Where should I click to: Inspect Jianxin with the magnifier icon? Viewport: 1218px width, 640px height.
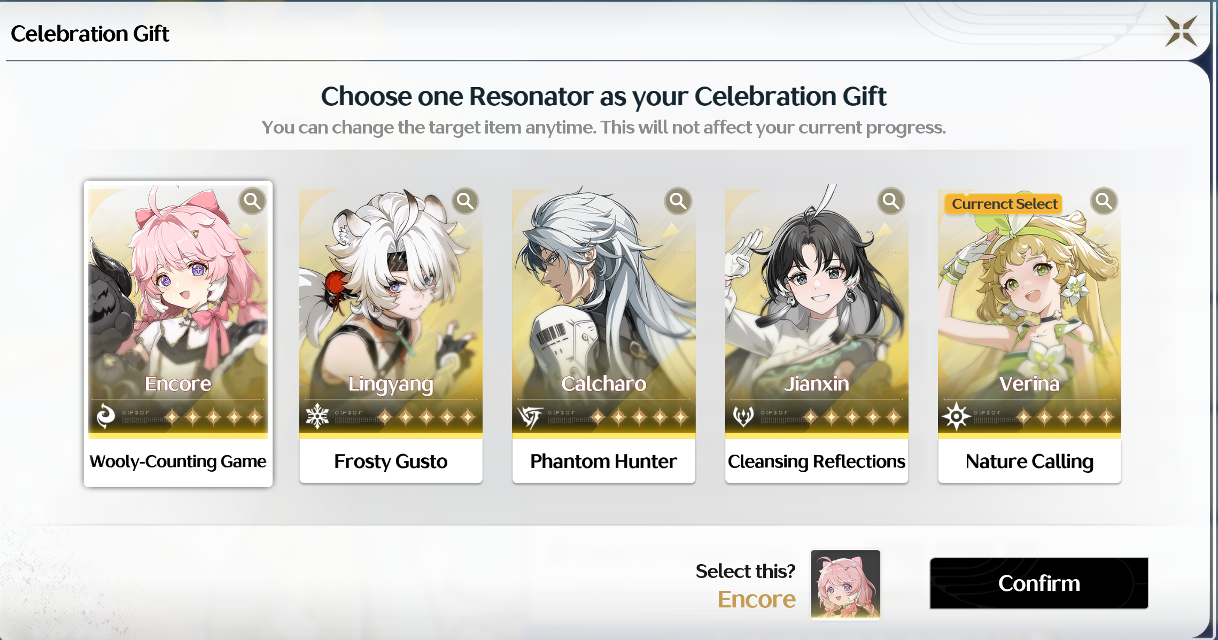pyautogui.click(x=890, y=201)
